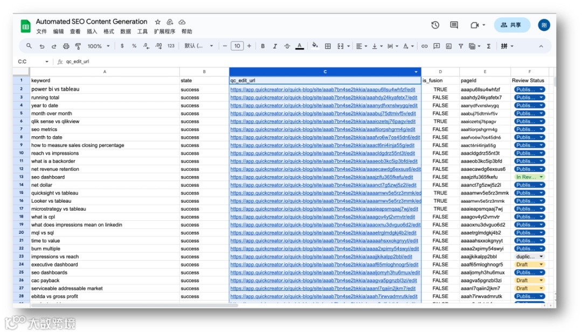Image resolution: width=582 pixels, height=334 pixels.
Task: Open the zoom level 100% dropdown
Action: pyautogui.click(x=99, y=46)
